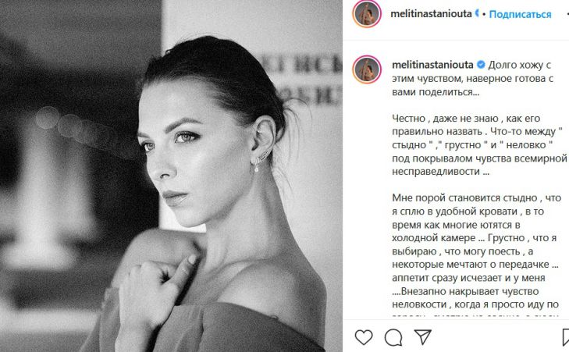Open comments with the speech bubble icon
569x352 pixels.
click(393, 337)
